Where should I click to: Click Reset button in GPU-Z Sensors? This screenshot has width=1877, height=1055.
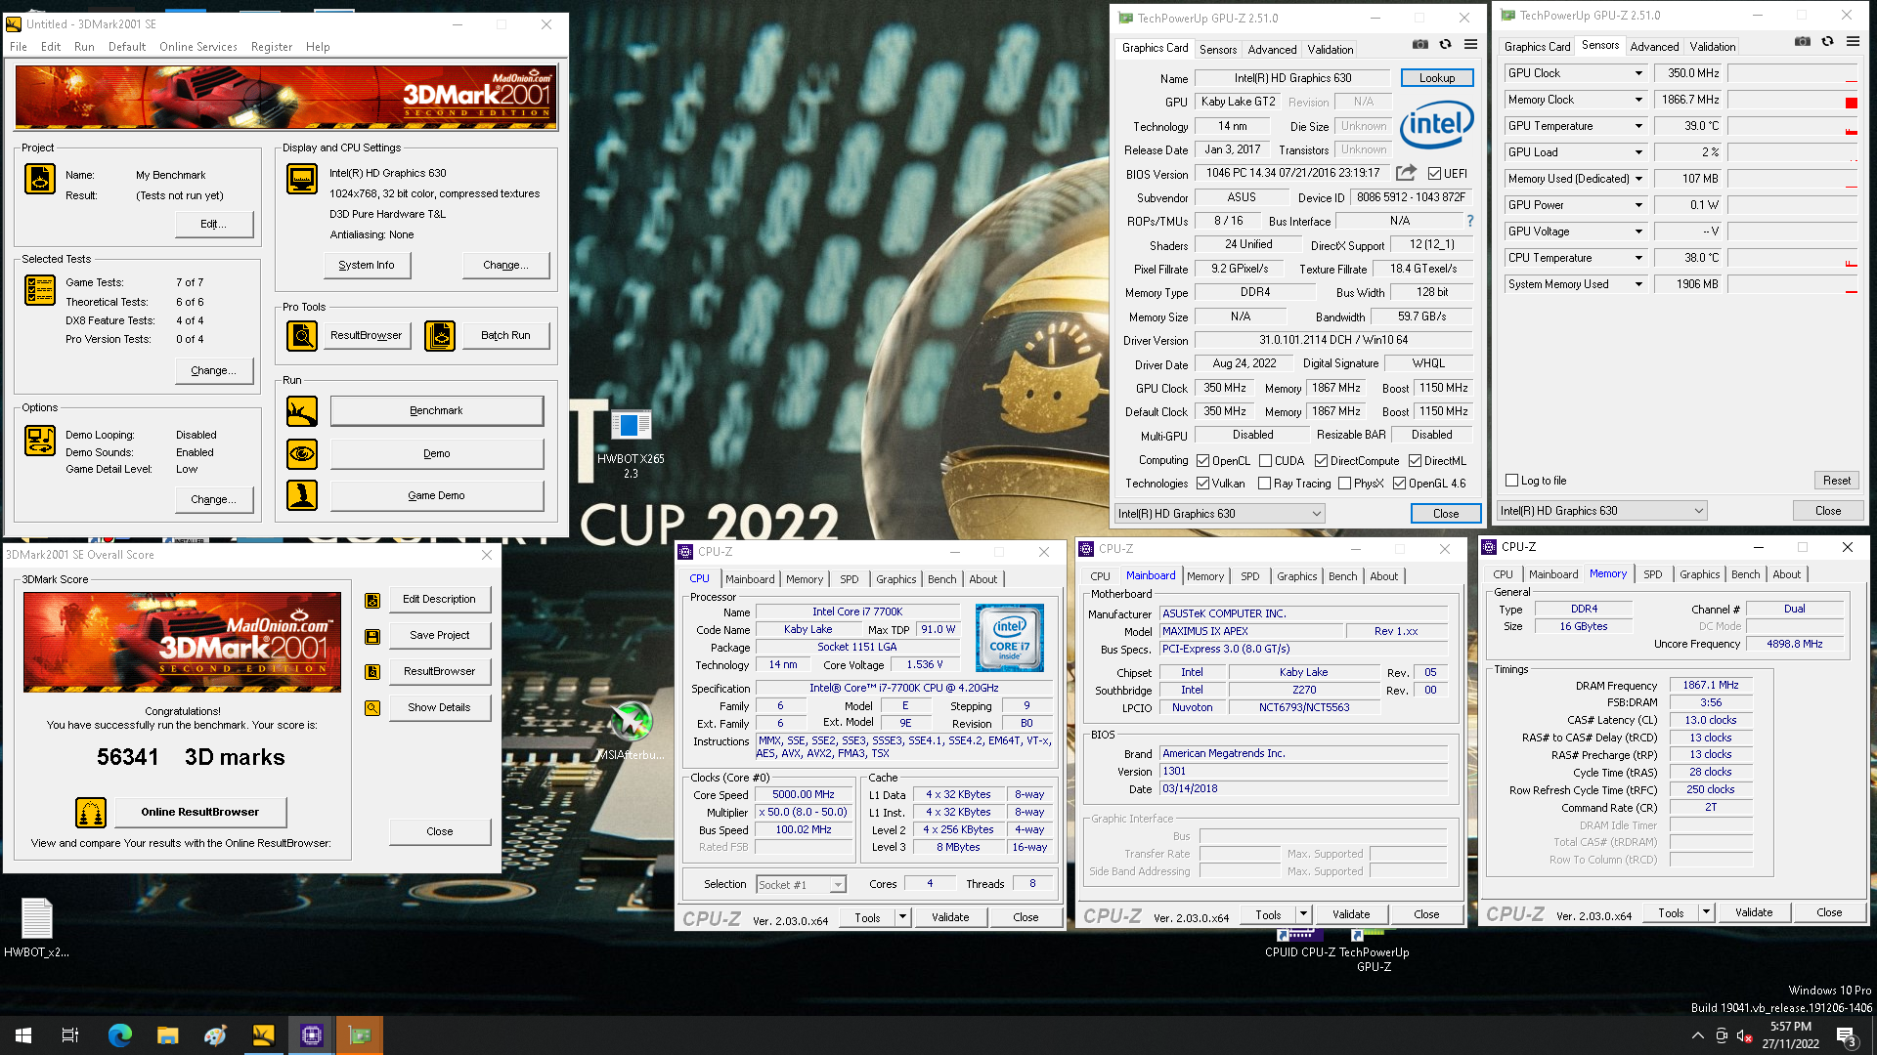tap(1837, 481)
